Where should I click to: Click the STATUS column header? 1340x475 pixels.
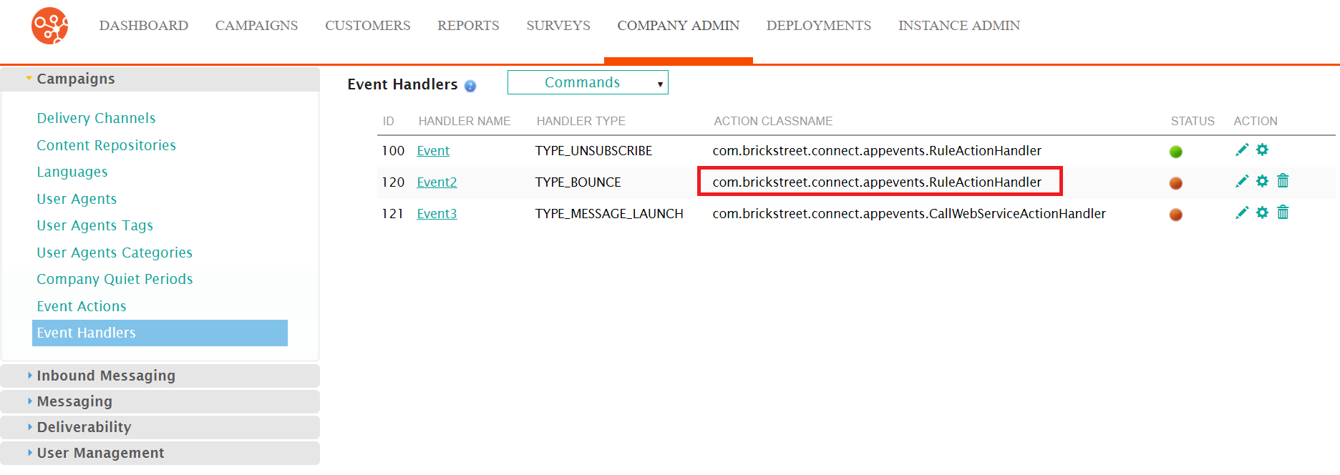pos(1193,121)
